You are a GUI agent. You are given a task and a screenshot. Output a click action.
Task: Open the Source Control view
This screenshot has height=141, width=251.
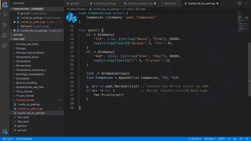(x=4, y=25)
